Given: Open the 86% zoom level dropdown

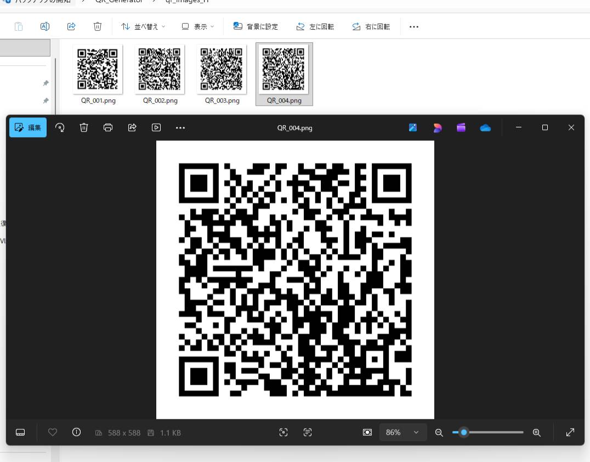Looking at the screenshot, I should [403, 432].
